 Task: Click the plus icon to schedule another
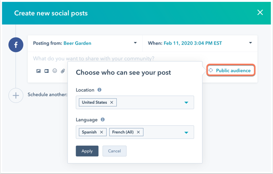coord(16,95)
